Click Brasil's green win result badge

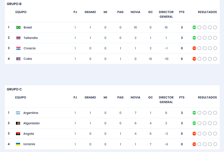[x=194, y=28]
